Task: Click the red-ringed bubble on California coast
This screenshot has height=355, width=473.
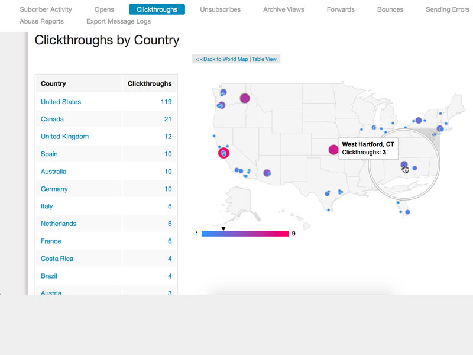Action: click(223, 153)
